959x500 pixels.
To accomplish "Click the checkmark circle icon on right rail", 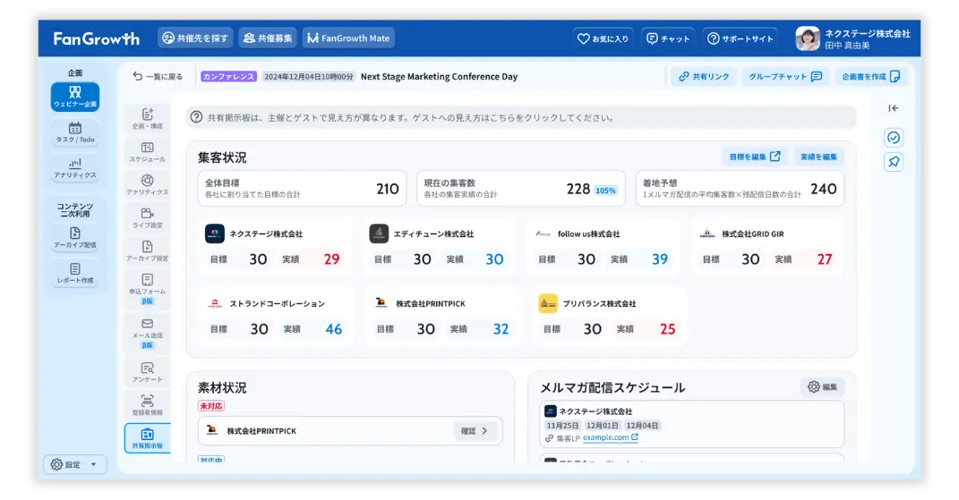I will point(894,138).
